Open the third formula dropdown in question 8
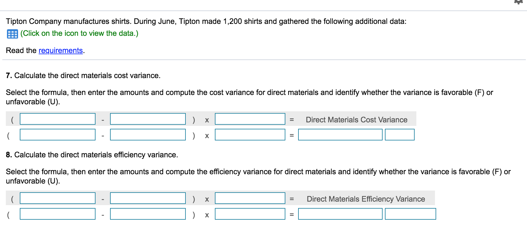Image resolution: width=527 pixels, height=229 pixels. (250, 198)
